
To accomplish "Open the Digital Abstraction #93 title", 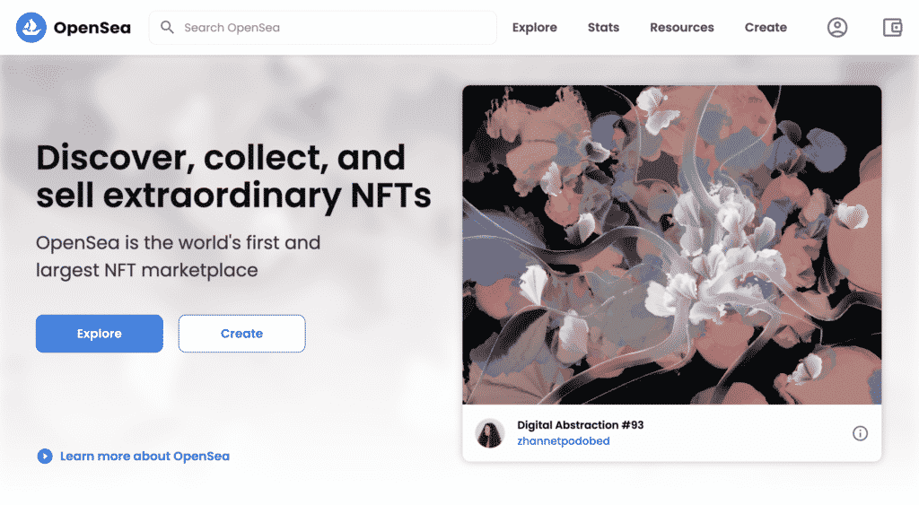I will click(x=581, y=425).
